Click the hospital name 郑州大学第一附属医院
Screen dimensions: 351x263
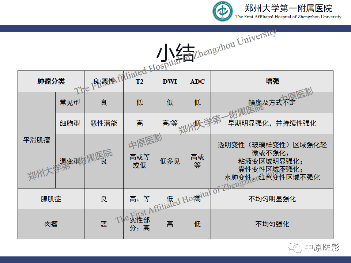[x=288, y=8]
